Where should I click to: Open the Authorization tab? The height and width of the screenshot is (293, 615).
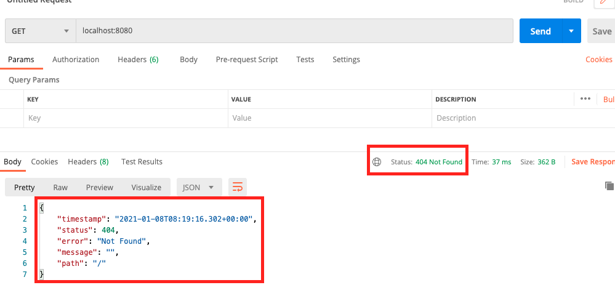[76, 60]
